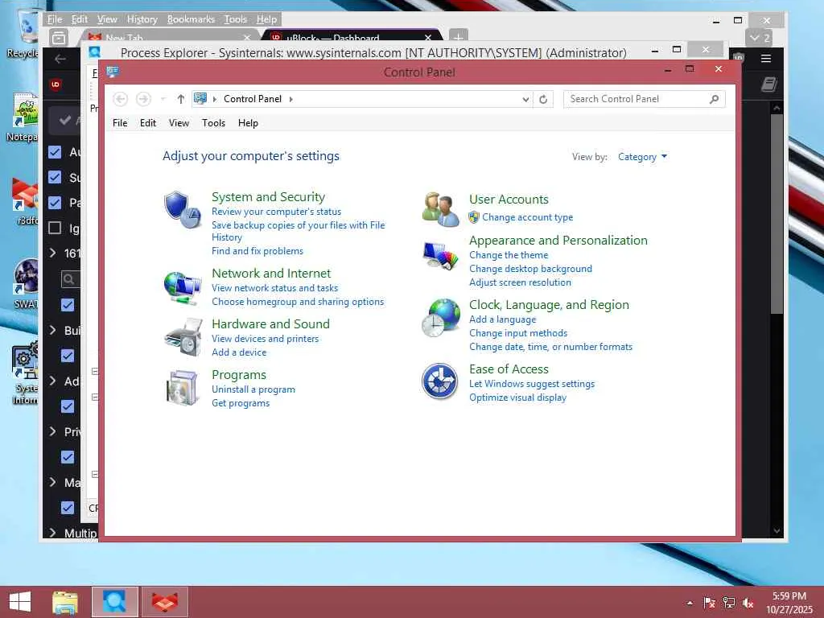Image resolution: width=824 pixels, height=618 pixels.
Task: Toggle checkbox under the 'Pri' section
Action: [68, 457]
